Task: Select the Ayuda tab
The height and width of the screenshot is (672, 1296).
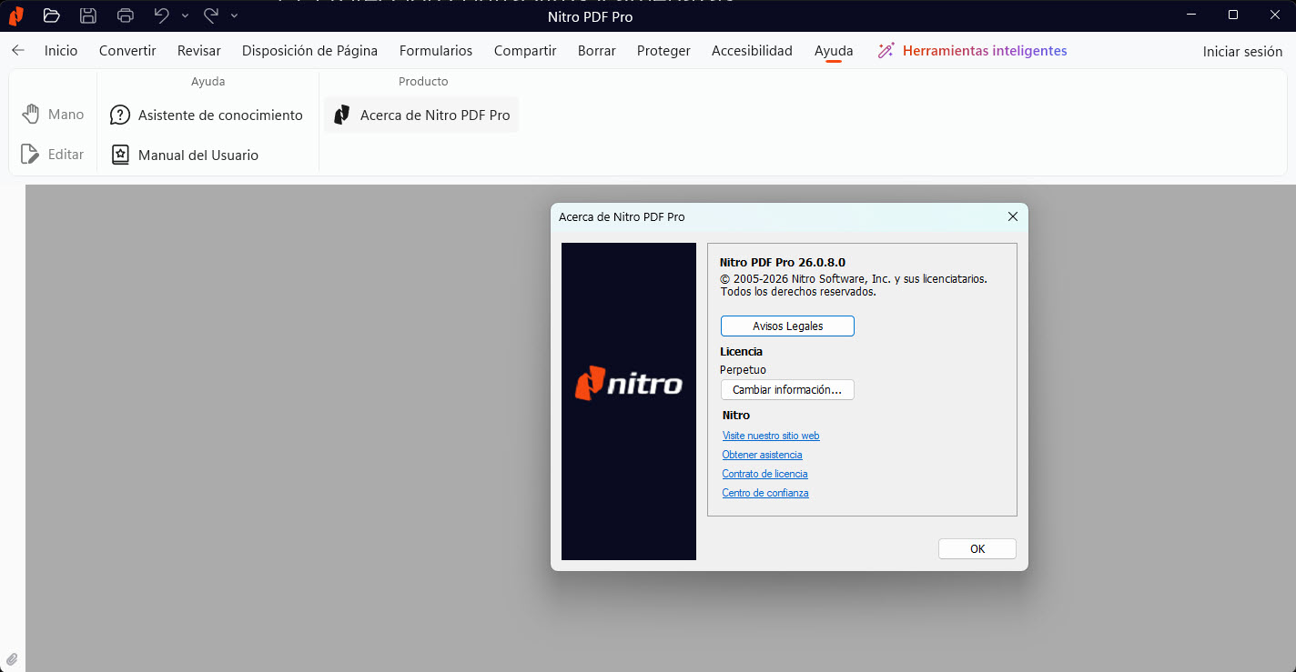Action: [x=834, y=51]
